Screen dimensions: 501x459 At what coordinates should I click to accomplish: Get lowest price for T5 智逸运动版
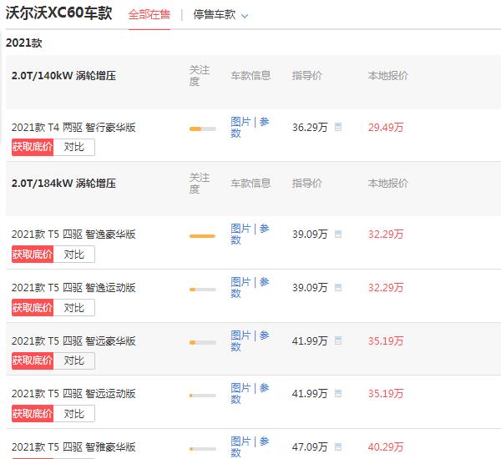(x=33, y=308)
